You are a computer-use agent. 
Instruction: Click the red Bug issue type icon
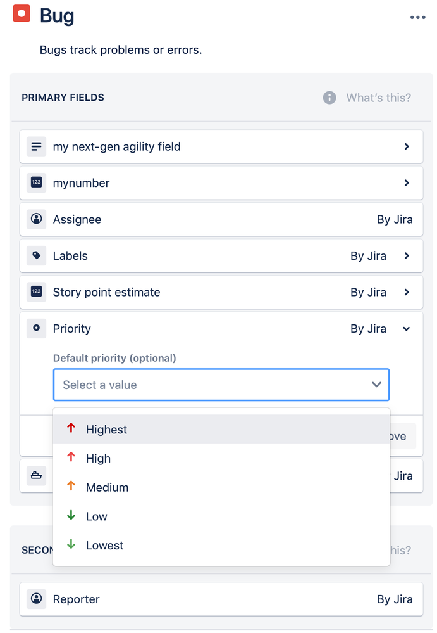coord(22,13)
